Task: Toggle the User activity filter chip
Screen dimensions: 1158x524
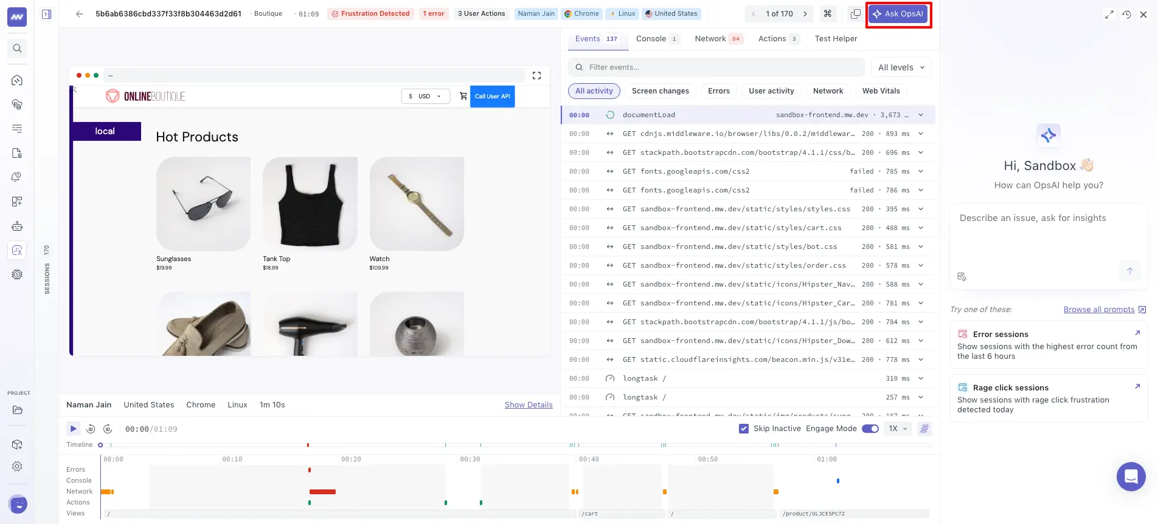Action: tap(771, 91)
